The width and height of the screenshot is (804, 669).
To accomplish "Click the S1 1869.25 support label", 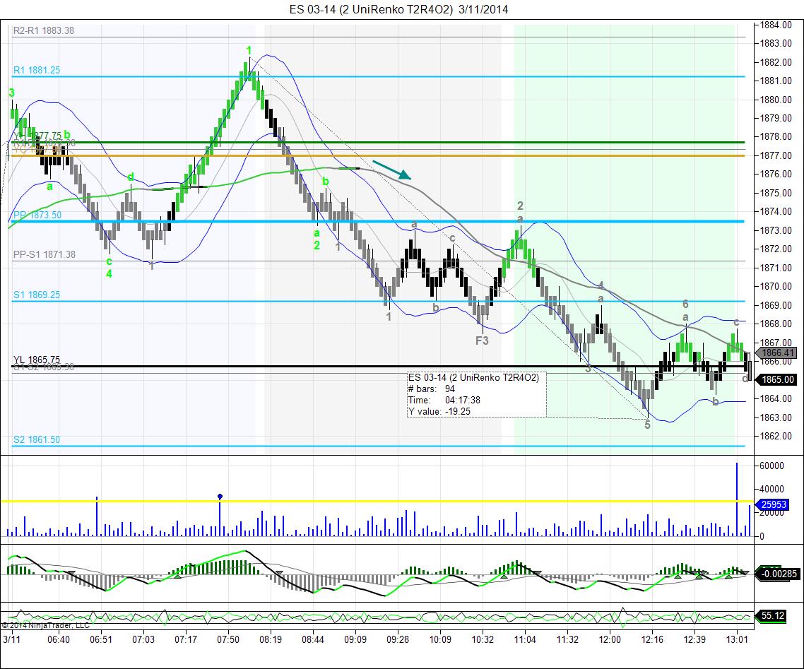I will [x=37, y=295].
